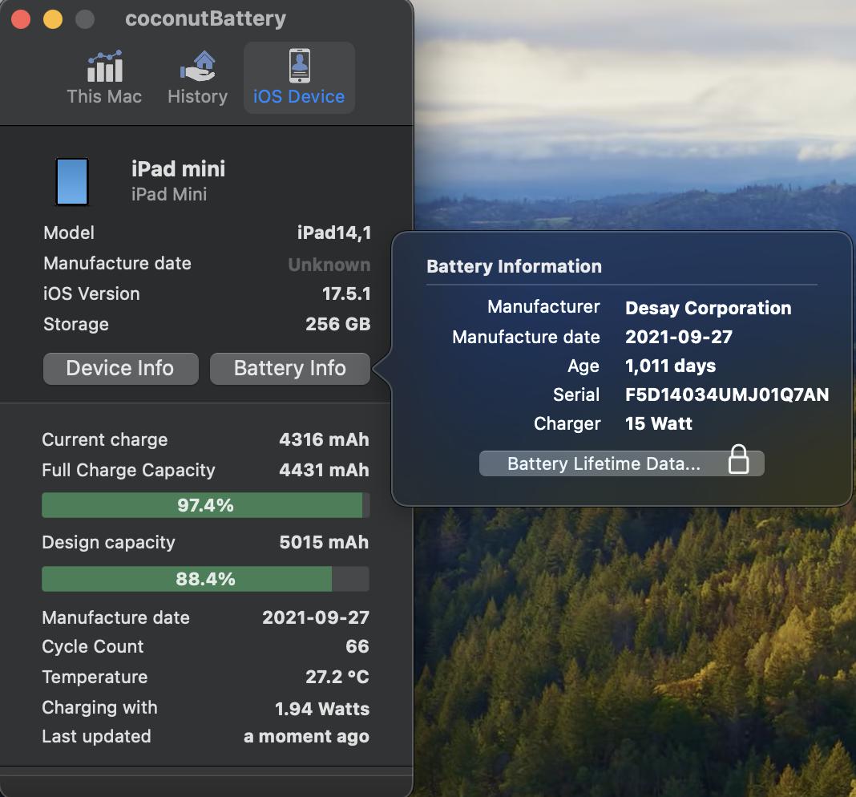856x797 pixels.
Task: Close the coconutBattery window
Action: tap(21, 19)
